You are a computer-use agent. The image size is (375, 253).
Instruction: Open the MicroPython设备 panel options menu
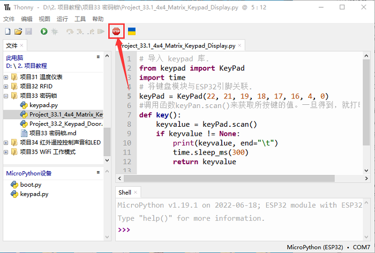tap(98, 173)
